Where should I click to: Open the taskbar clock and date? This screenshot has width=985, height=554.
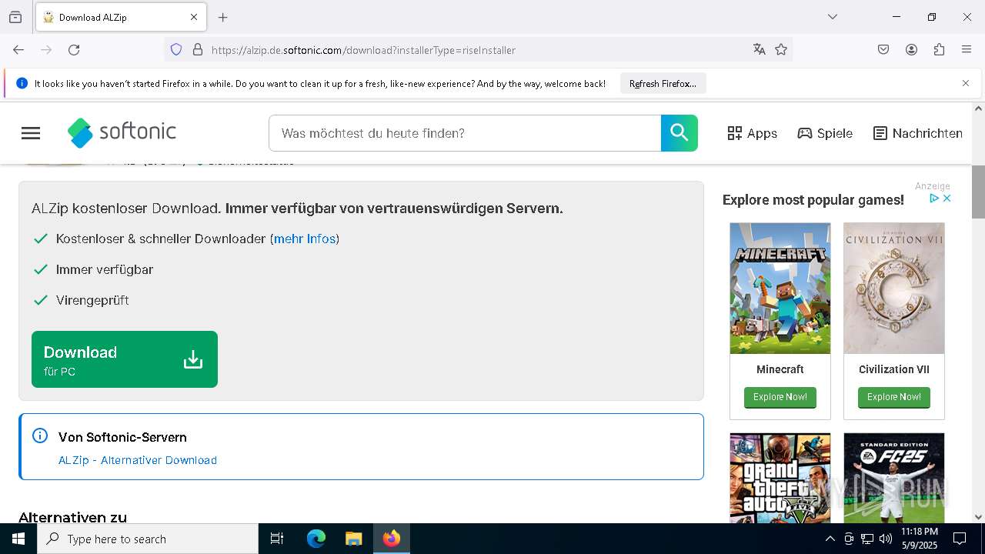(x=919, y=539)
